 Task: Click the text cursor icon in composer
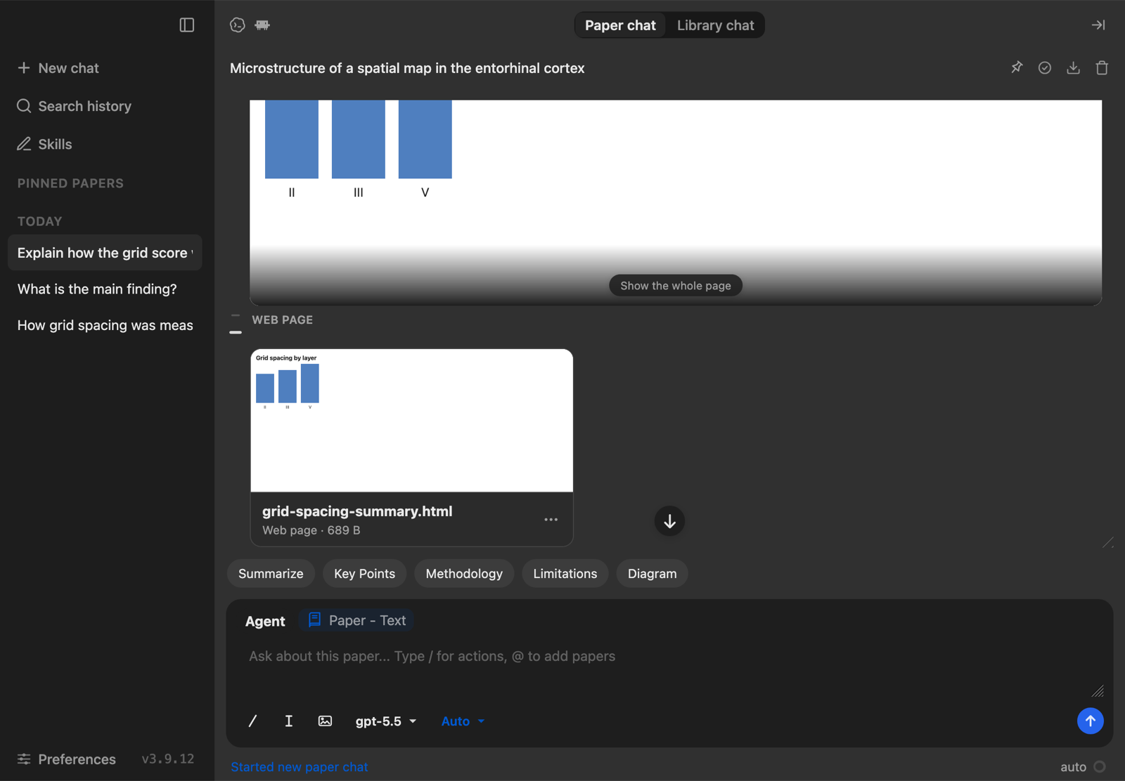[x=288, y=721]
